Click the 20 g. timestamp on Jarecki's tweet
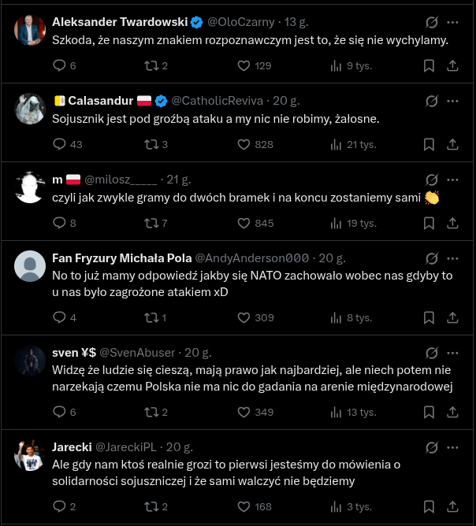476x526 pixels. [x=179, y=447]
